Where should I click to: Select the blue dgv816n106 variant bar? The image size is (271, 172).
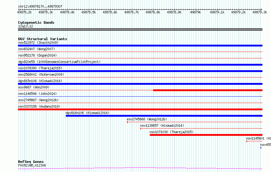pyautogui.click(x=164, y=116)
